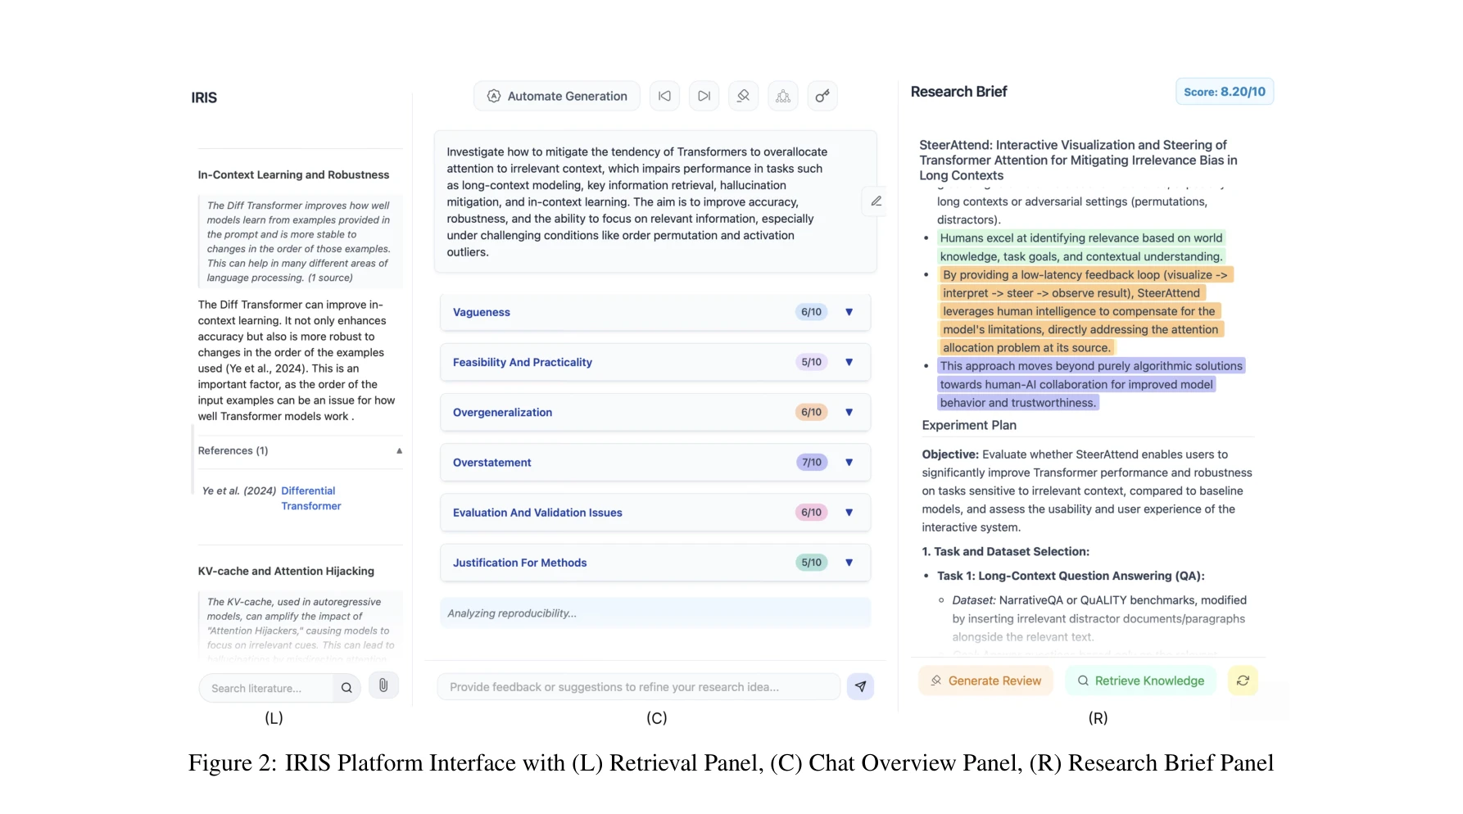Click the paperclip attachment icon
The width and height of the screenshot is (1463, 814).
383,685
